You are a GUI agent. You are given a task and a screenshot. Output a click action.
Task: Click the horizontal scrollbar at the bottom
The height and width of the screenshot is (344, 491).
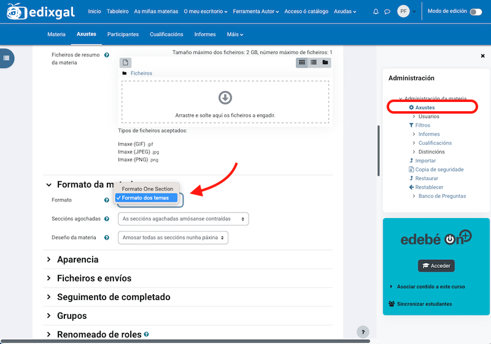185,341
